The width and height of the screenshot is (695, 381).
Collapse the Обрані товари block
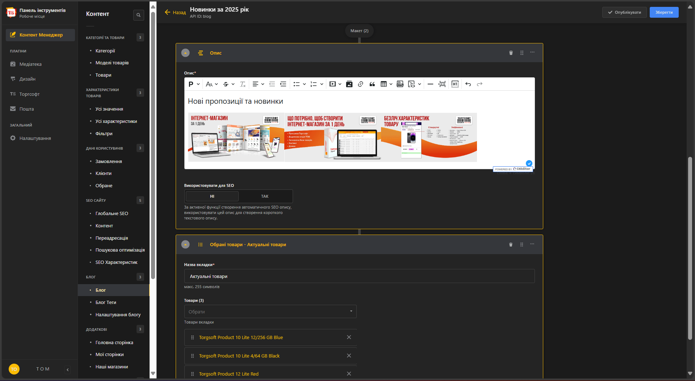tap(185, 245)
